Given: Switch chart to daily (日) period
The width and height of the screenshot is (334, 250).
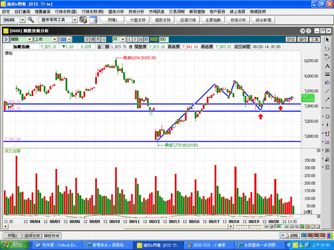Looking at the screenshot, I should click(87, 39).
